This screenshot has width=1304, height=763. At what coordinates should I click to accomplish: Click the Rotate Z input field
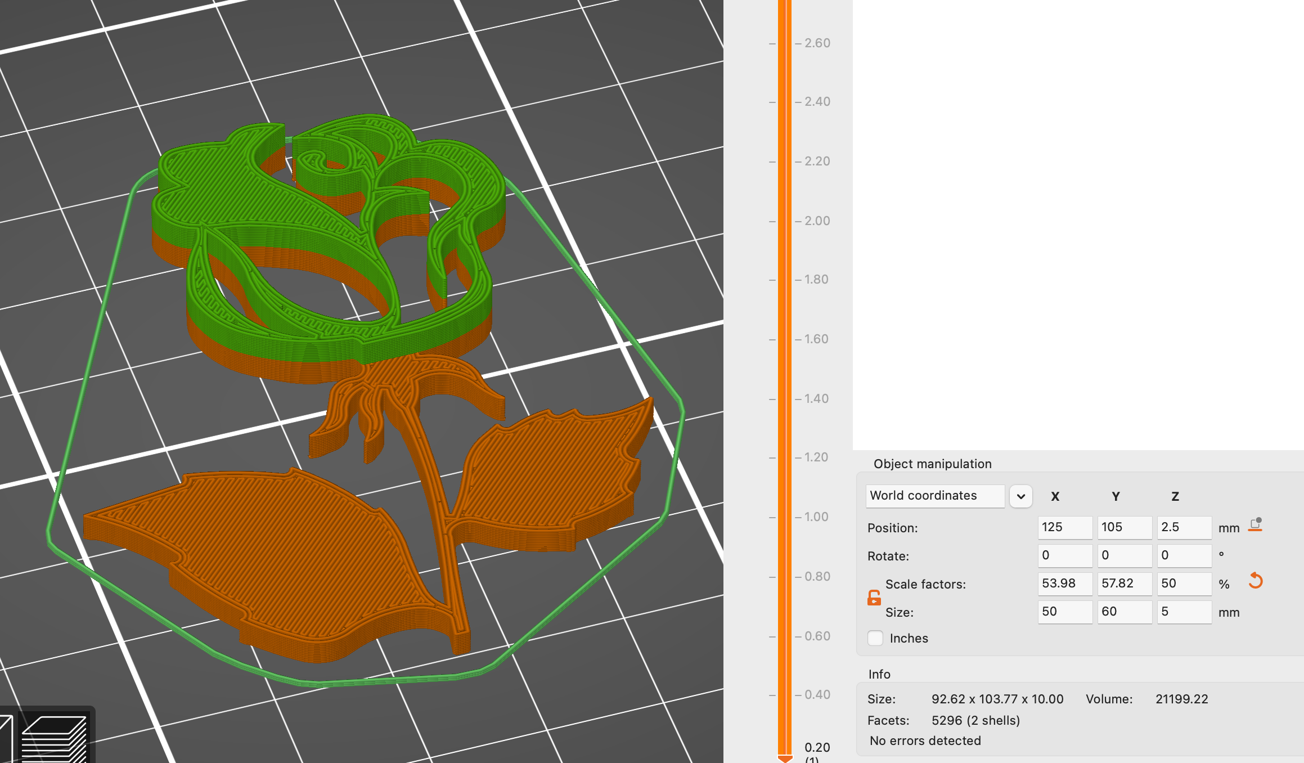click(x=1184, y=555)
